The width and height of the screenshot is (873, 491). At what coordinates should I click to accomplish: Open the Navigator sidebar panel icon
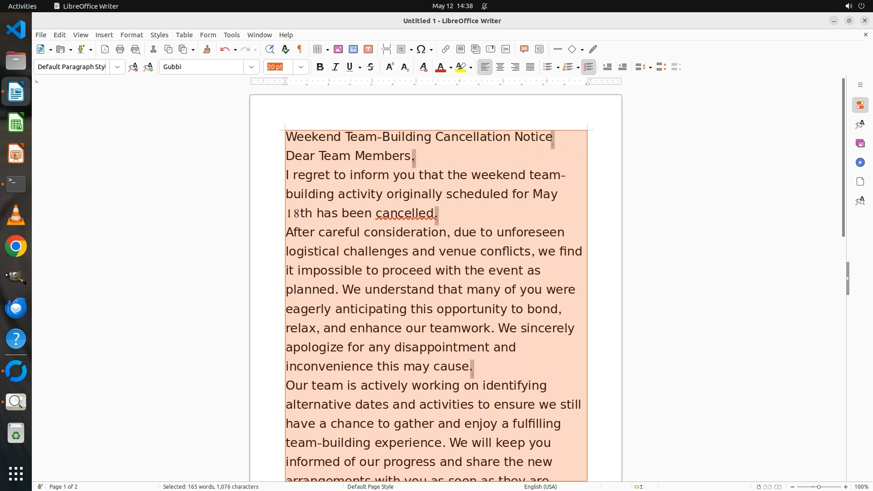[x=860, y=162]
